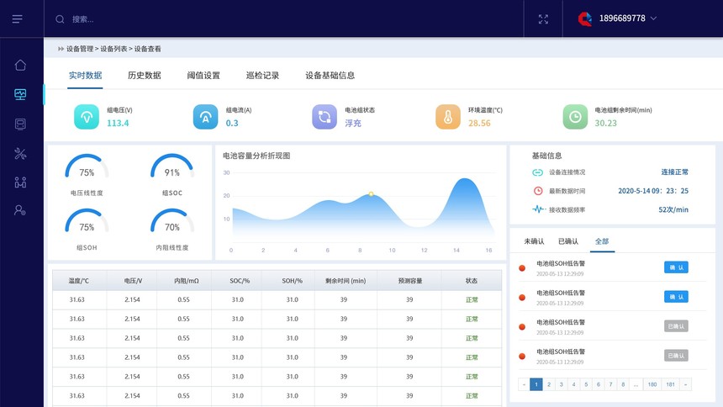Switch to the 历史数据 tab

[x=144, y=76]
